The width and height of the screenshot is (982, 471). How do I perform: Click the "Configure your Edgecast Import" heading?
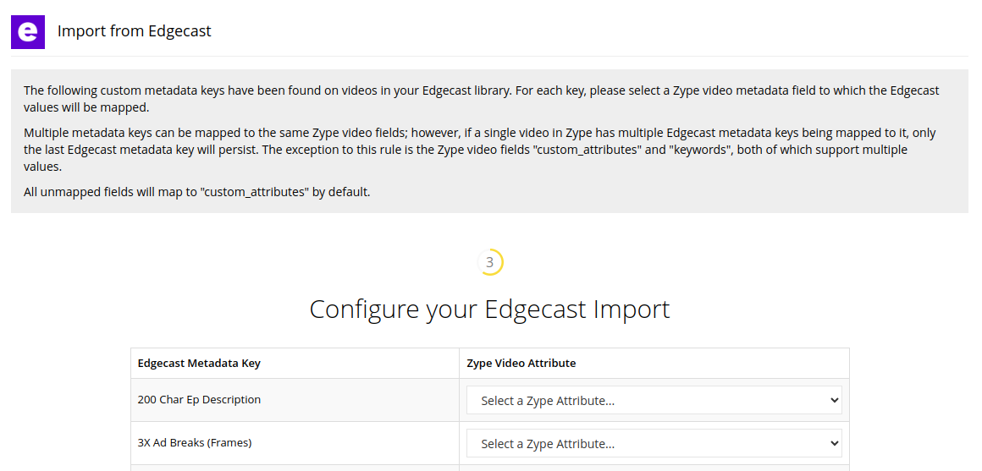(490, 309)
